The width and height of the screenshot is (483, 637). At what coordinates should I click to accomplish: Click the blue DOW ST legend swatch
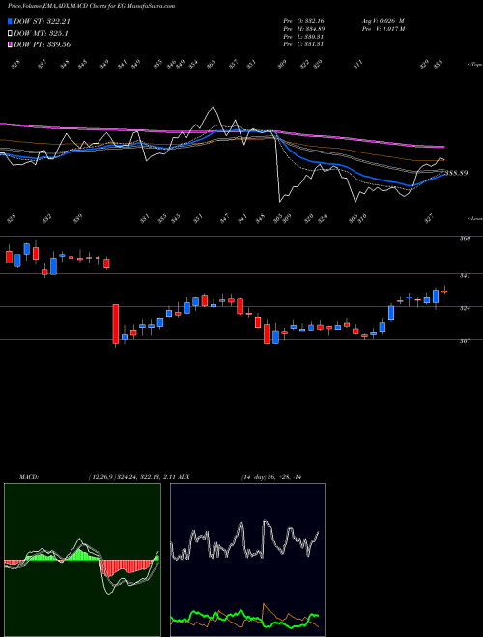coord(10,21)
